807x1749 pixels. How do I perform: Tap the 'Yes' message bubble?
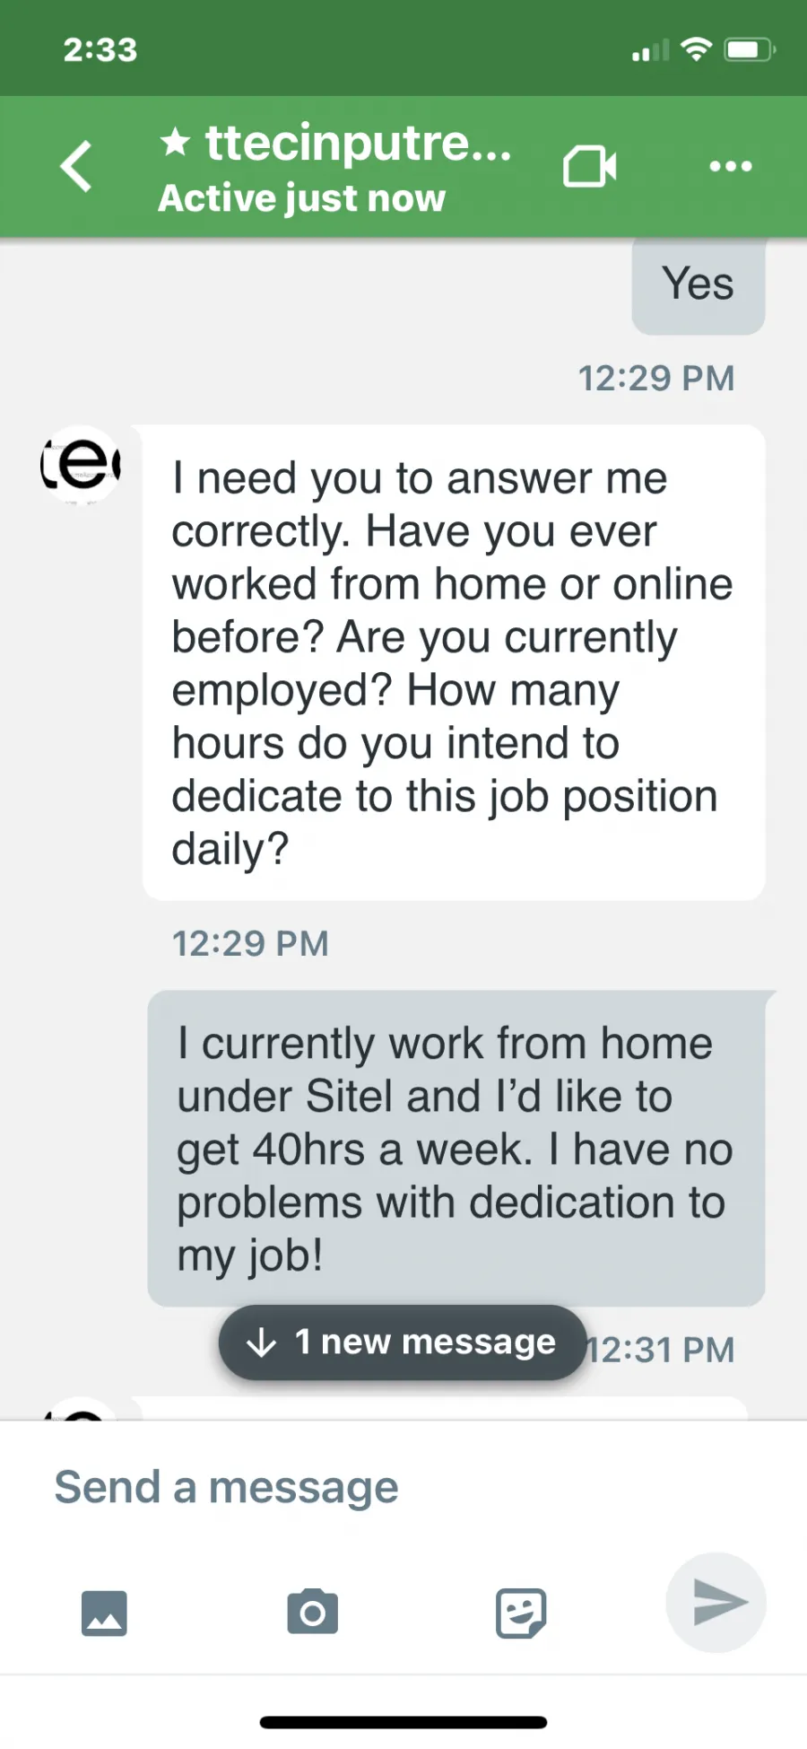pyautogui.click(x=699, y=285)
